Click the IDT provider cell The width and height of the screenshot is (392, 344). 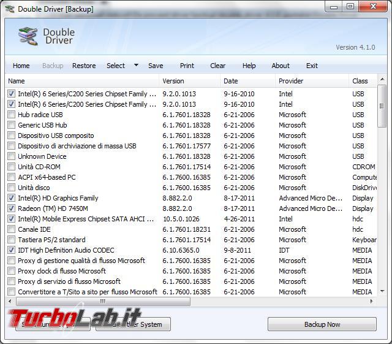(x=284, y=250)
